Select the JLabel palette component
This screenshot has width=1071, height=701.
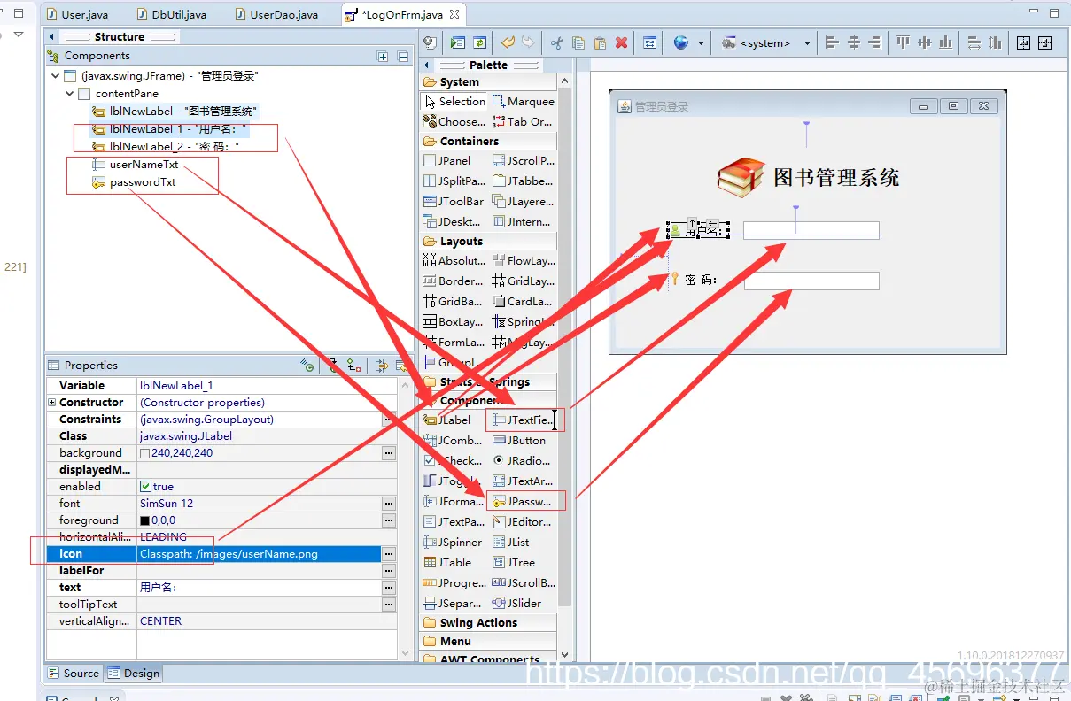tap(447, 420)
